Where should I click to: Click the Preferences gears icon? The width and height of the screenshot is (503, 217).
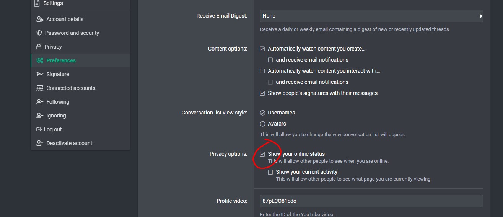[x=39, y=60]
